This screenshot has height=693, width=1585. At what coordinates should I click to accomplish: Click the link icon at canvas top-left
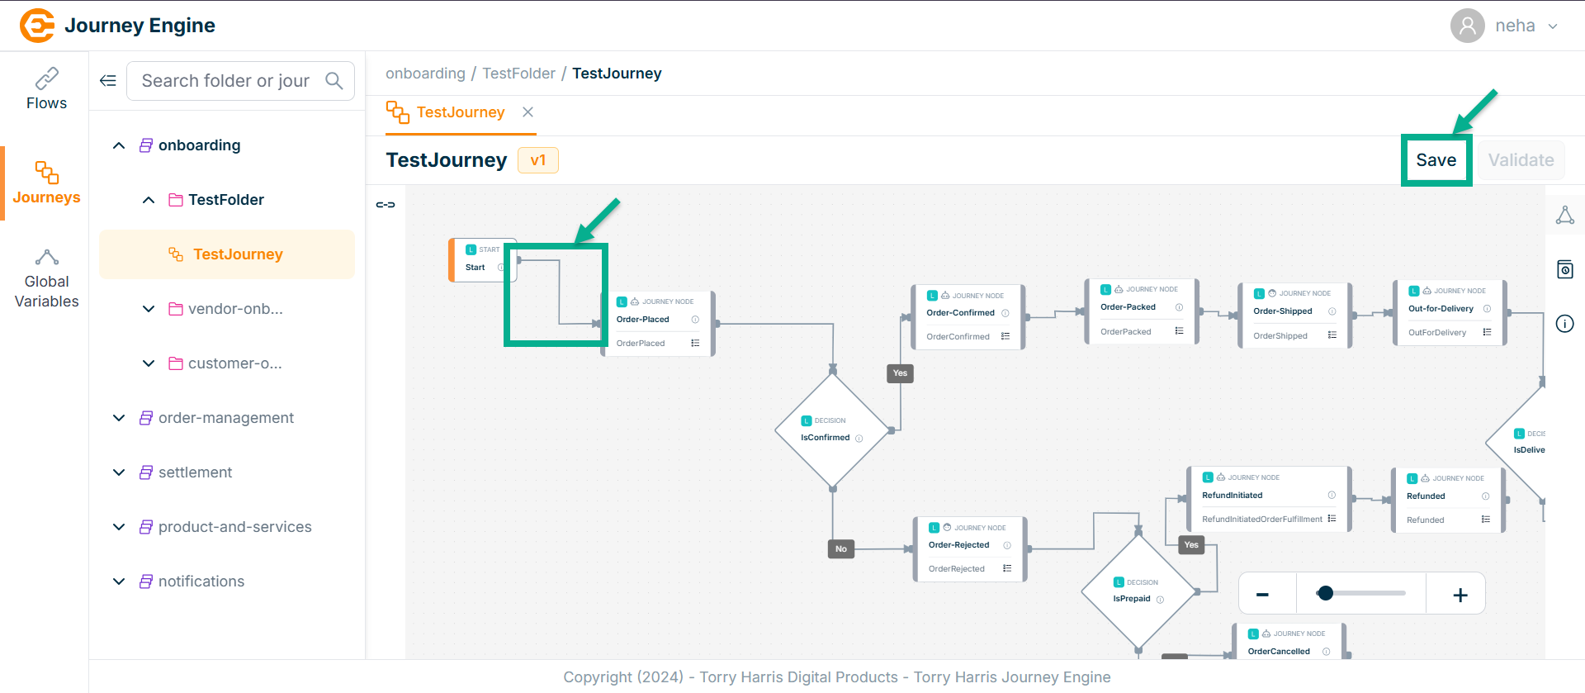[x=386, y=205]
